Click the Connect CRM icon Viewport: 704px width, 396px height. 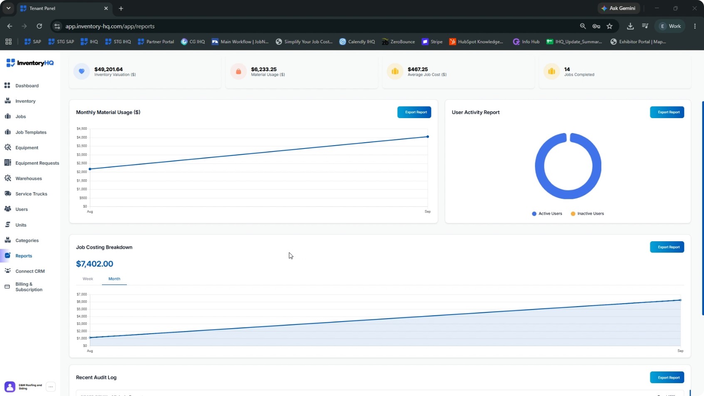(x=7, y=271)
